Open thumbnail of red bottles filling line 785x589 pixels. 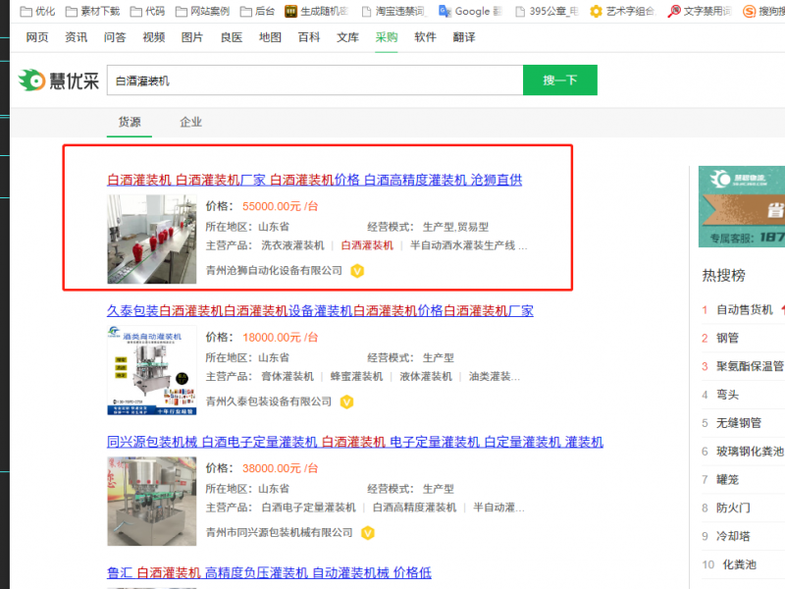(x=152, y=240)
